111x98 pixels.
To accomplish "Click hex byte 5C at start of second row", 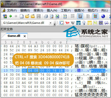I will click(x=12, y=50).
